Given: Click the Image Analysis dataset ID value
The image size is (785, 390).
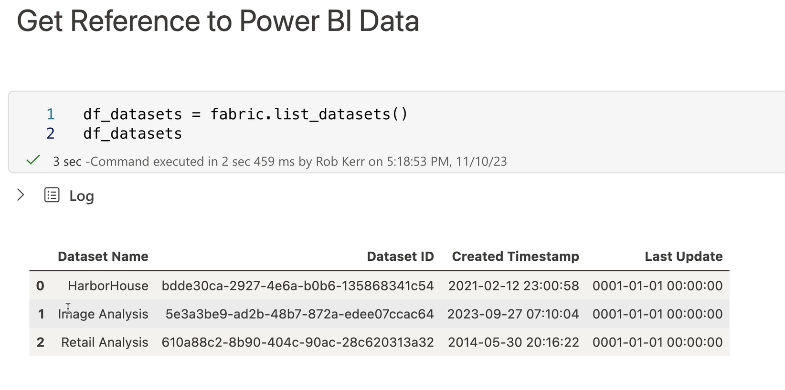Looking at the screenshot, I should [299, 314].
